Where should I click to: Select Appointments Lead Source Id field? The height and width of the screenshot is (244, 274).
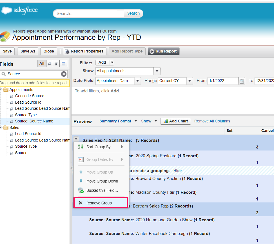coord(28,102)
